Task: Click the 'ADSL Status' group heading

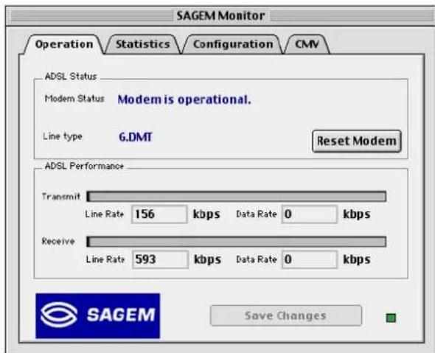Action: 71,76
